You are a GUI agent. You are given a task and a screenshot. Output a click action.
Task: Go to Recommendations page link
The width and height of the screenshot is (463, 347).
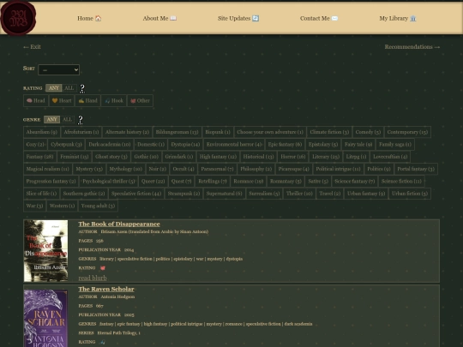[412, 47]
